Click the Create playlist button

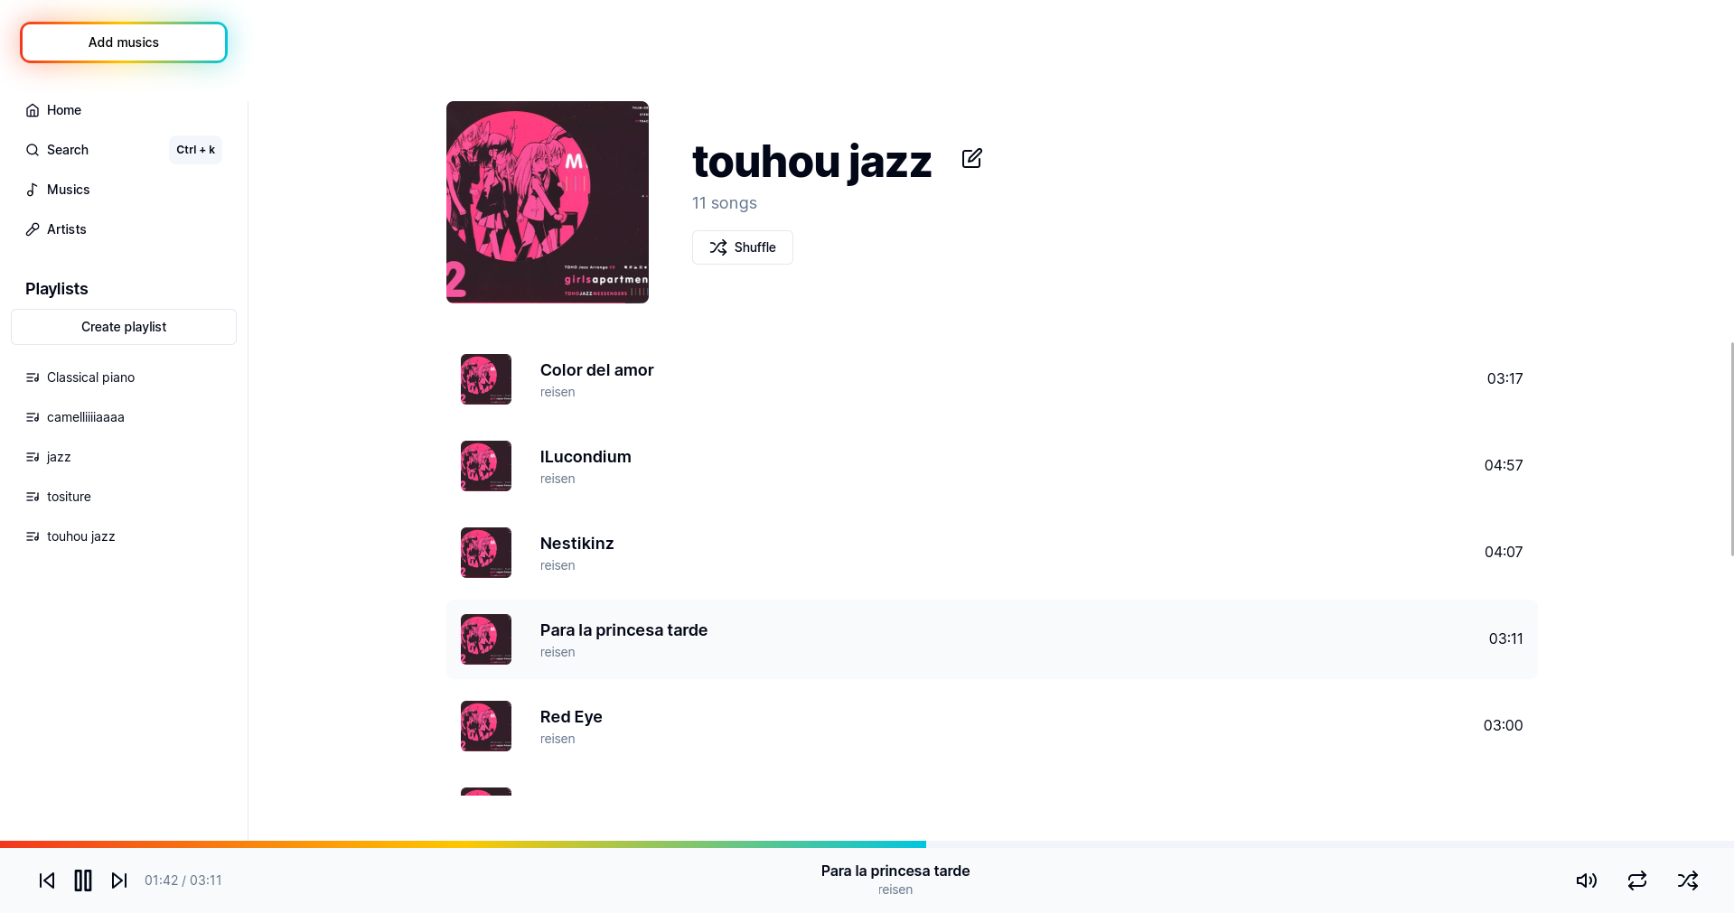(124, 327)
